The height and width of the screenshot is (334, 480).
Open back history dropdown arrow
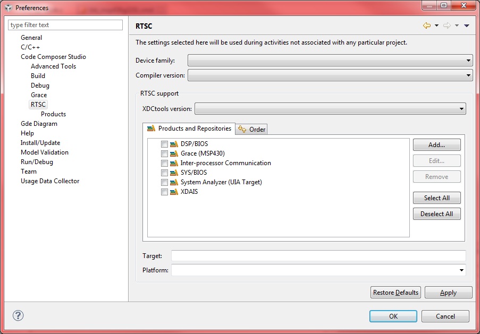point(436,25)
